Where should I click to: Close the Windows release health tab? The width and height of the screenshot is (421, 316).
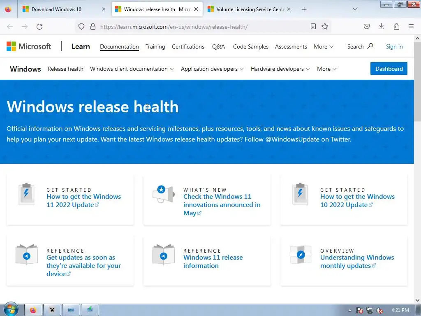[196, 9]
